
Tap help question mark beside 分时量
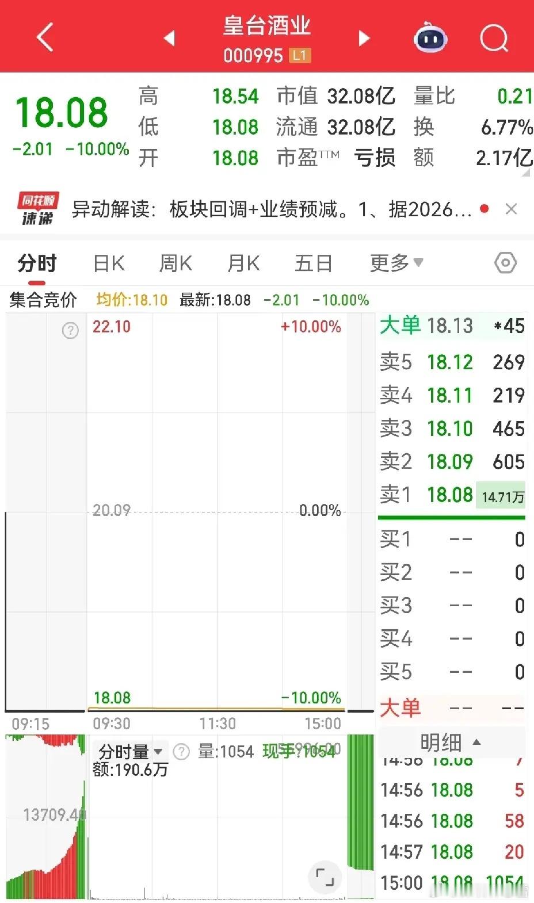pos(181,752)
